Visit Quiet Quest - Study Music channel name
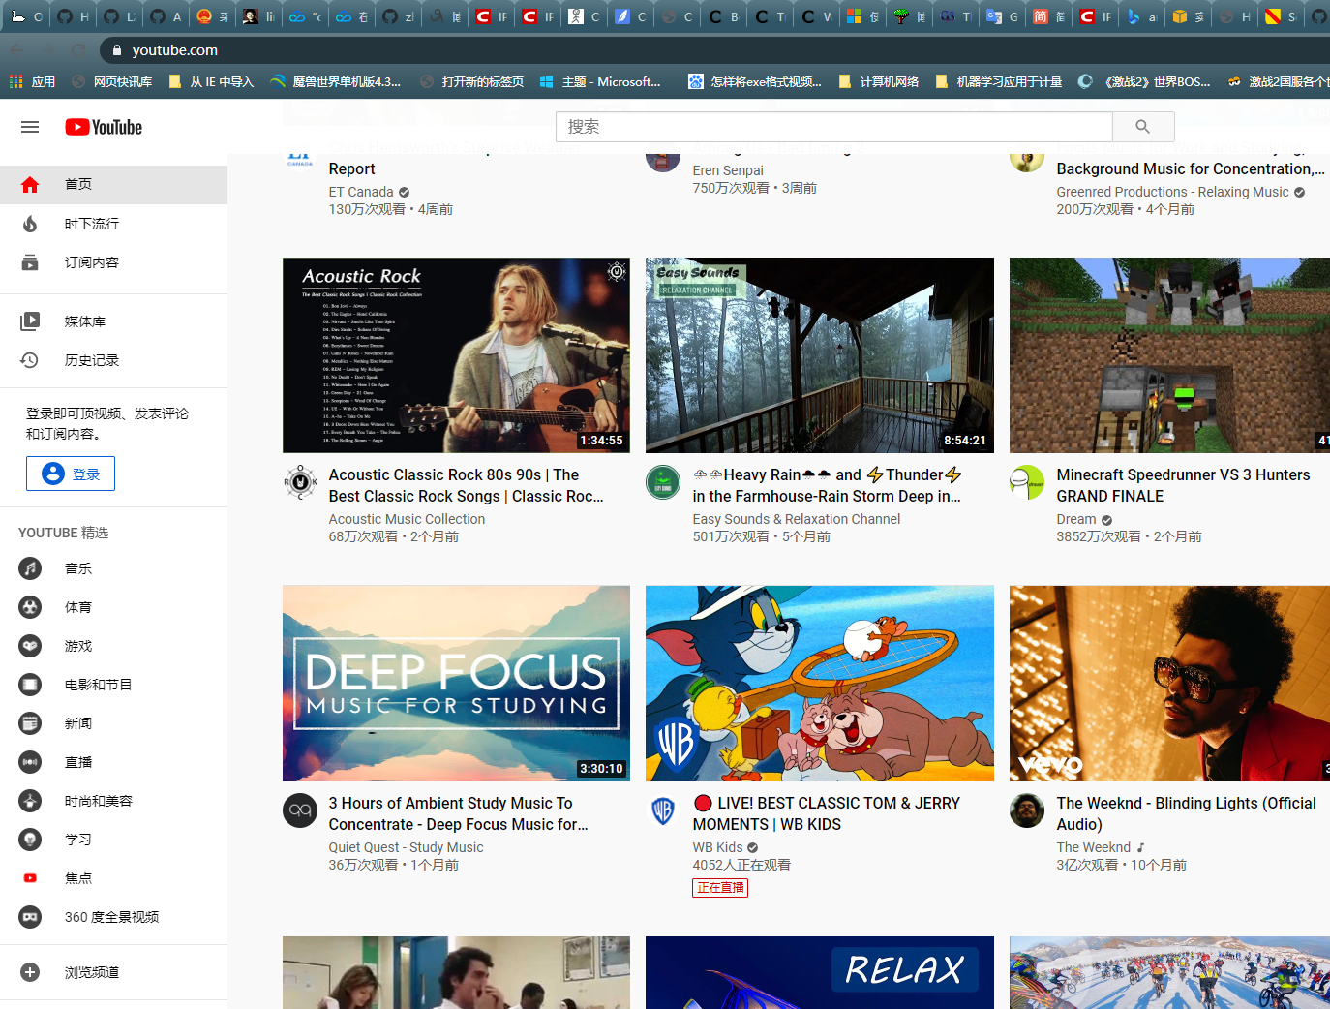1330x1009 pixels. click(406, 847)
